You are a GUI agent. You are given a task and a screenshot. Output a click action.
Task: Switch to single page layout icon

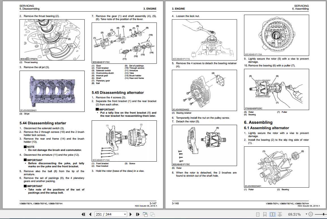point(258,214)
